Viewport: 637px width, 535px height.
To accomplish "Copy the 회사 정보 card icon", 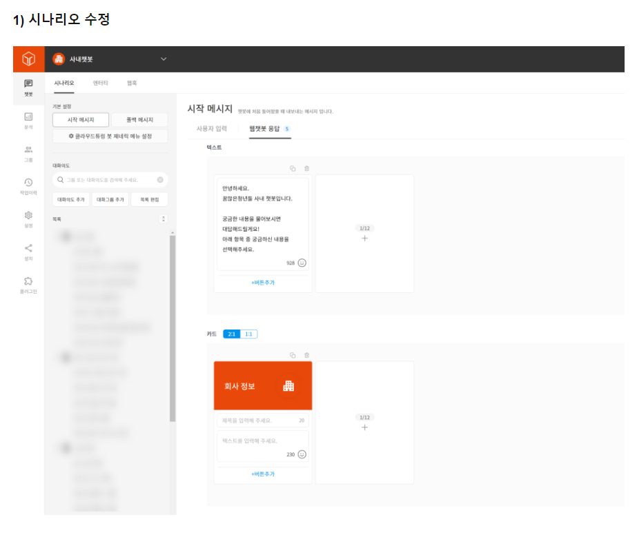I will (x=293, y=356).
